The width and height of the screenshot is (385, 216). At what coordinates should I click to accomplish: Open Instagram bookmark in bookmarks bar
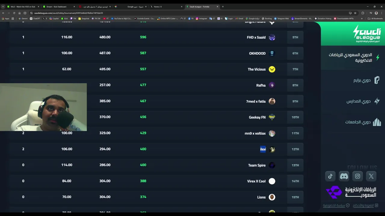point(202,19)
